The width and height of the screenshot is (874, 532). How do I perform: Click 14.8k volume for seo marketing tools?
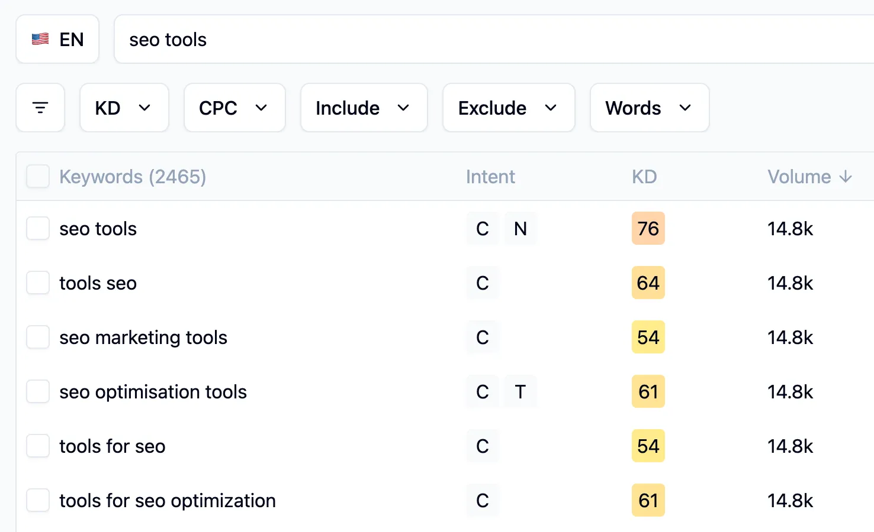791,338
